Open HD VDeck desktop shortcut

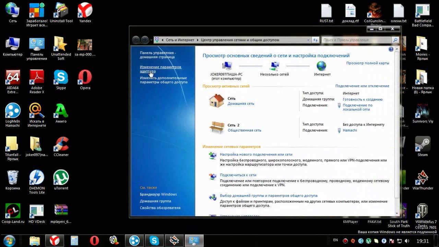pyautogui.click(x=37, y=213)
